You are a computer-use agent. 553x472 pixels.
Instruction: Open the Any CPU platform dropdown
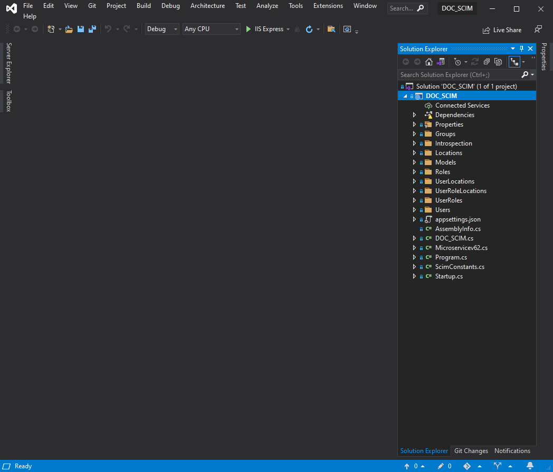211,29
